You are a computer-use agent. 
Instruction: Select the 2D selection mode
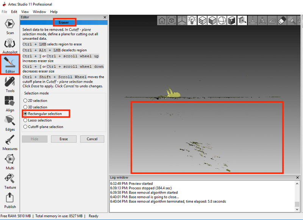[x=25, y=101]
